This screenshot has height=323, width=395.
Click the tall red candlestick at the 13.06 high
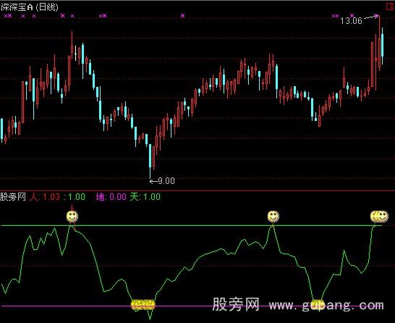(379, 43)
